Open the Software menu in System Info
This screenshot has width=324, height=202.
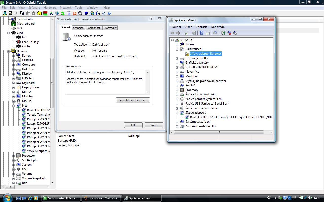[x=34, y=8]
